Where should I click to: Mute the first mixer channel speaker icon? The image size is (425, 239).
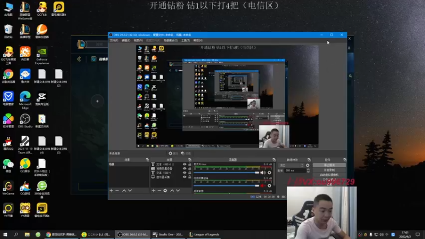pyautogui.click(x=262, y=173)
